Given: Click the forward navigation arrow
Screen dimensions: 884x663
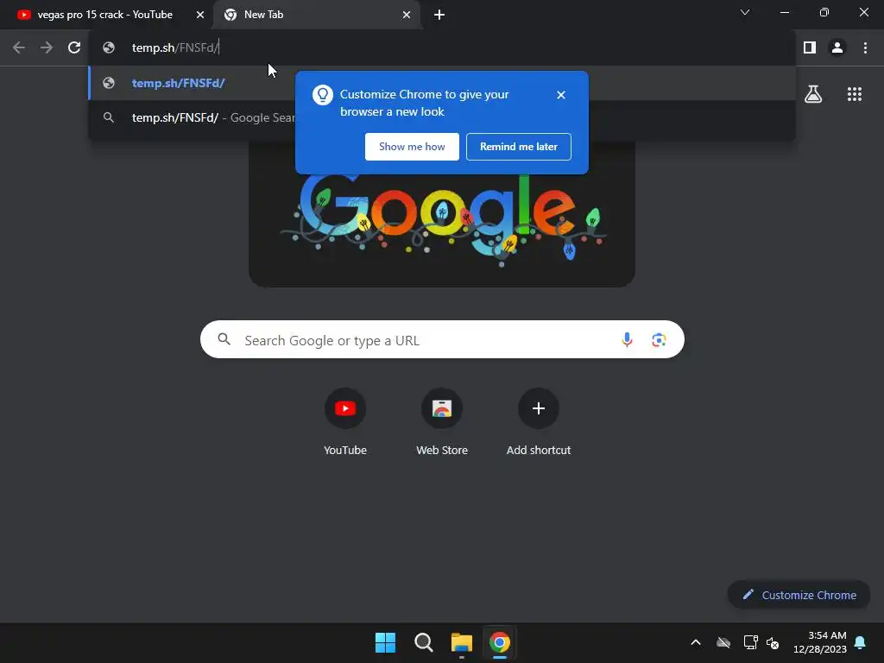Looking at the screenshot, I should pyautogui.click(x=47, y=47).
